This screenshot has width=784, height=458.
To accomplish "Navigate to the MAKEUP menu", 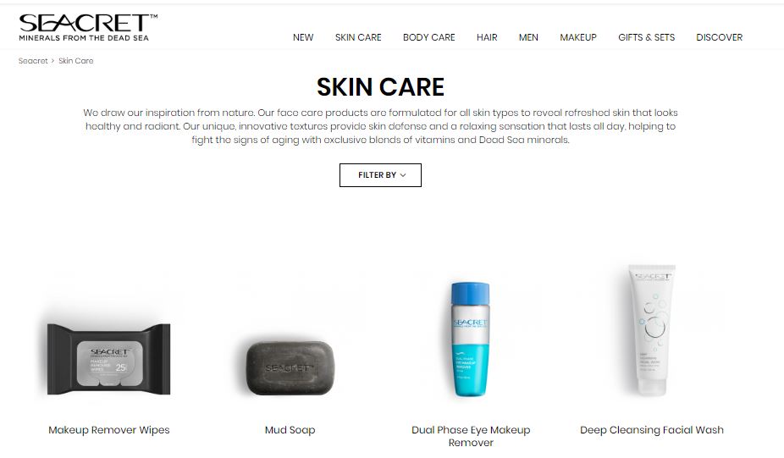I will [x=578, y=37].
